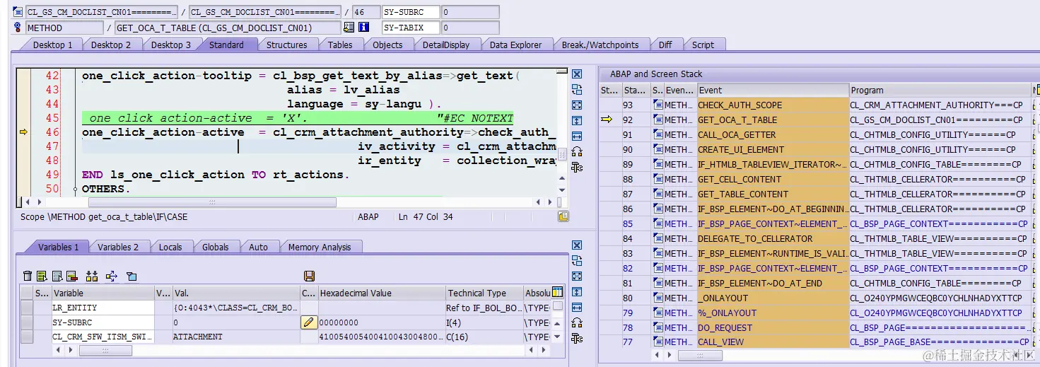Image resolution: width=1040 pixels, height=367 pixels.
Task: Click the blue information icon in header
Action: (x=363, y=28)
